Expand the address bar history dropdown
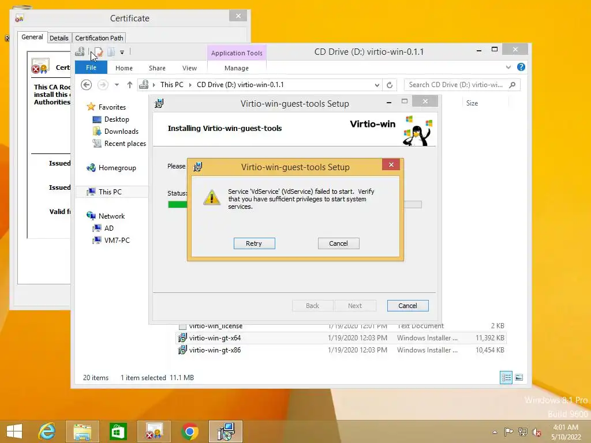Screen dimensions: 591x443 [377, 85]
